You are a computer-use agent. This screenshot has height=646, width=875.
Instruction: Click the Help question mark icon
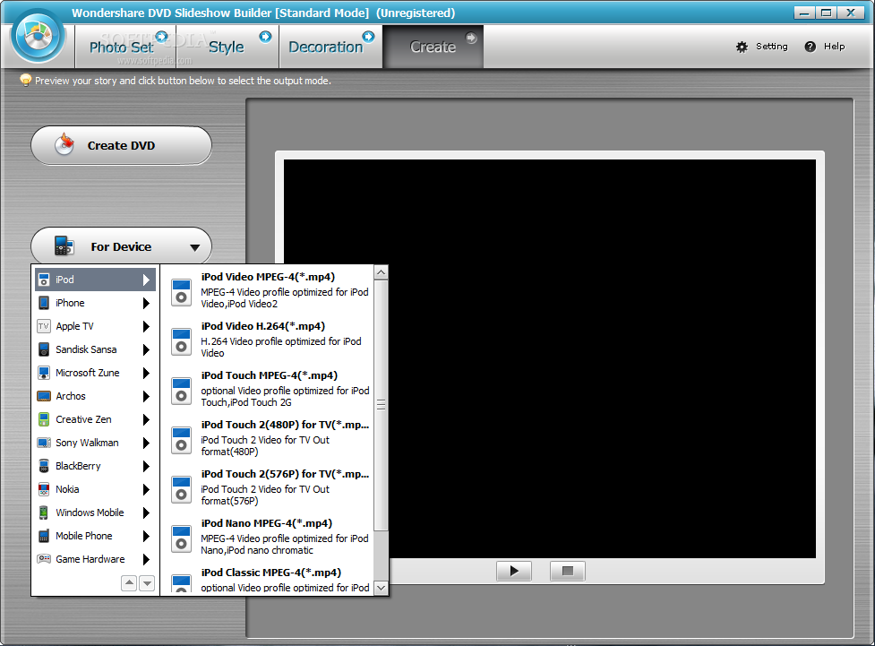(x=811, y=47)
